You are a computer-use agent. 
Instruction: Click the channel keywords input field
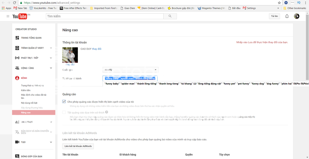point(130,78)
